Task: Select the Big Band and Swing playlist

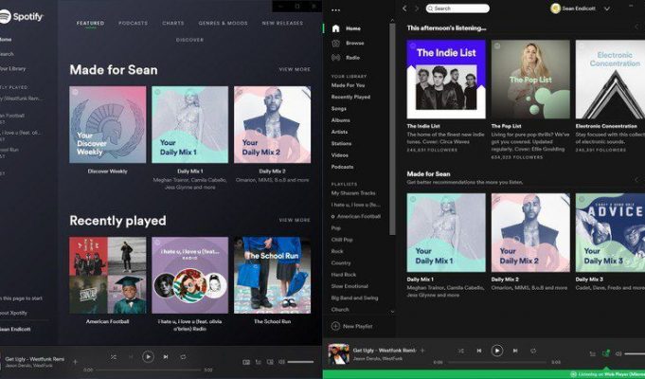Action: tap(354, 298)
